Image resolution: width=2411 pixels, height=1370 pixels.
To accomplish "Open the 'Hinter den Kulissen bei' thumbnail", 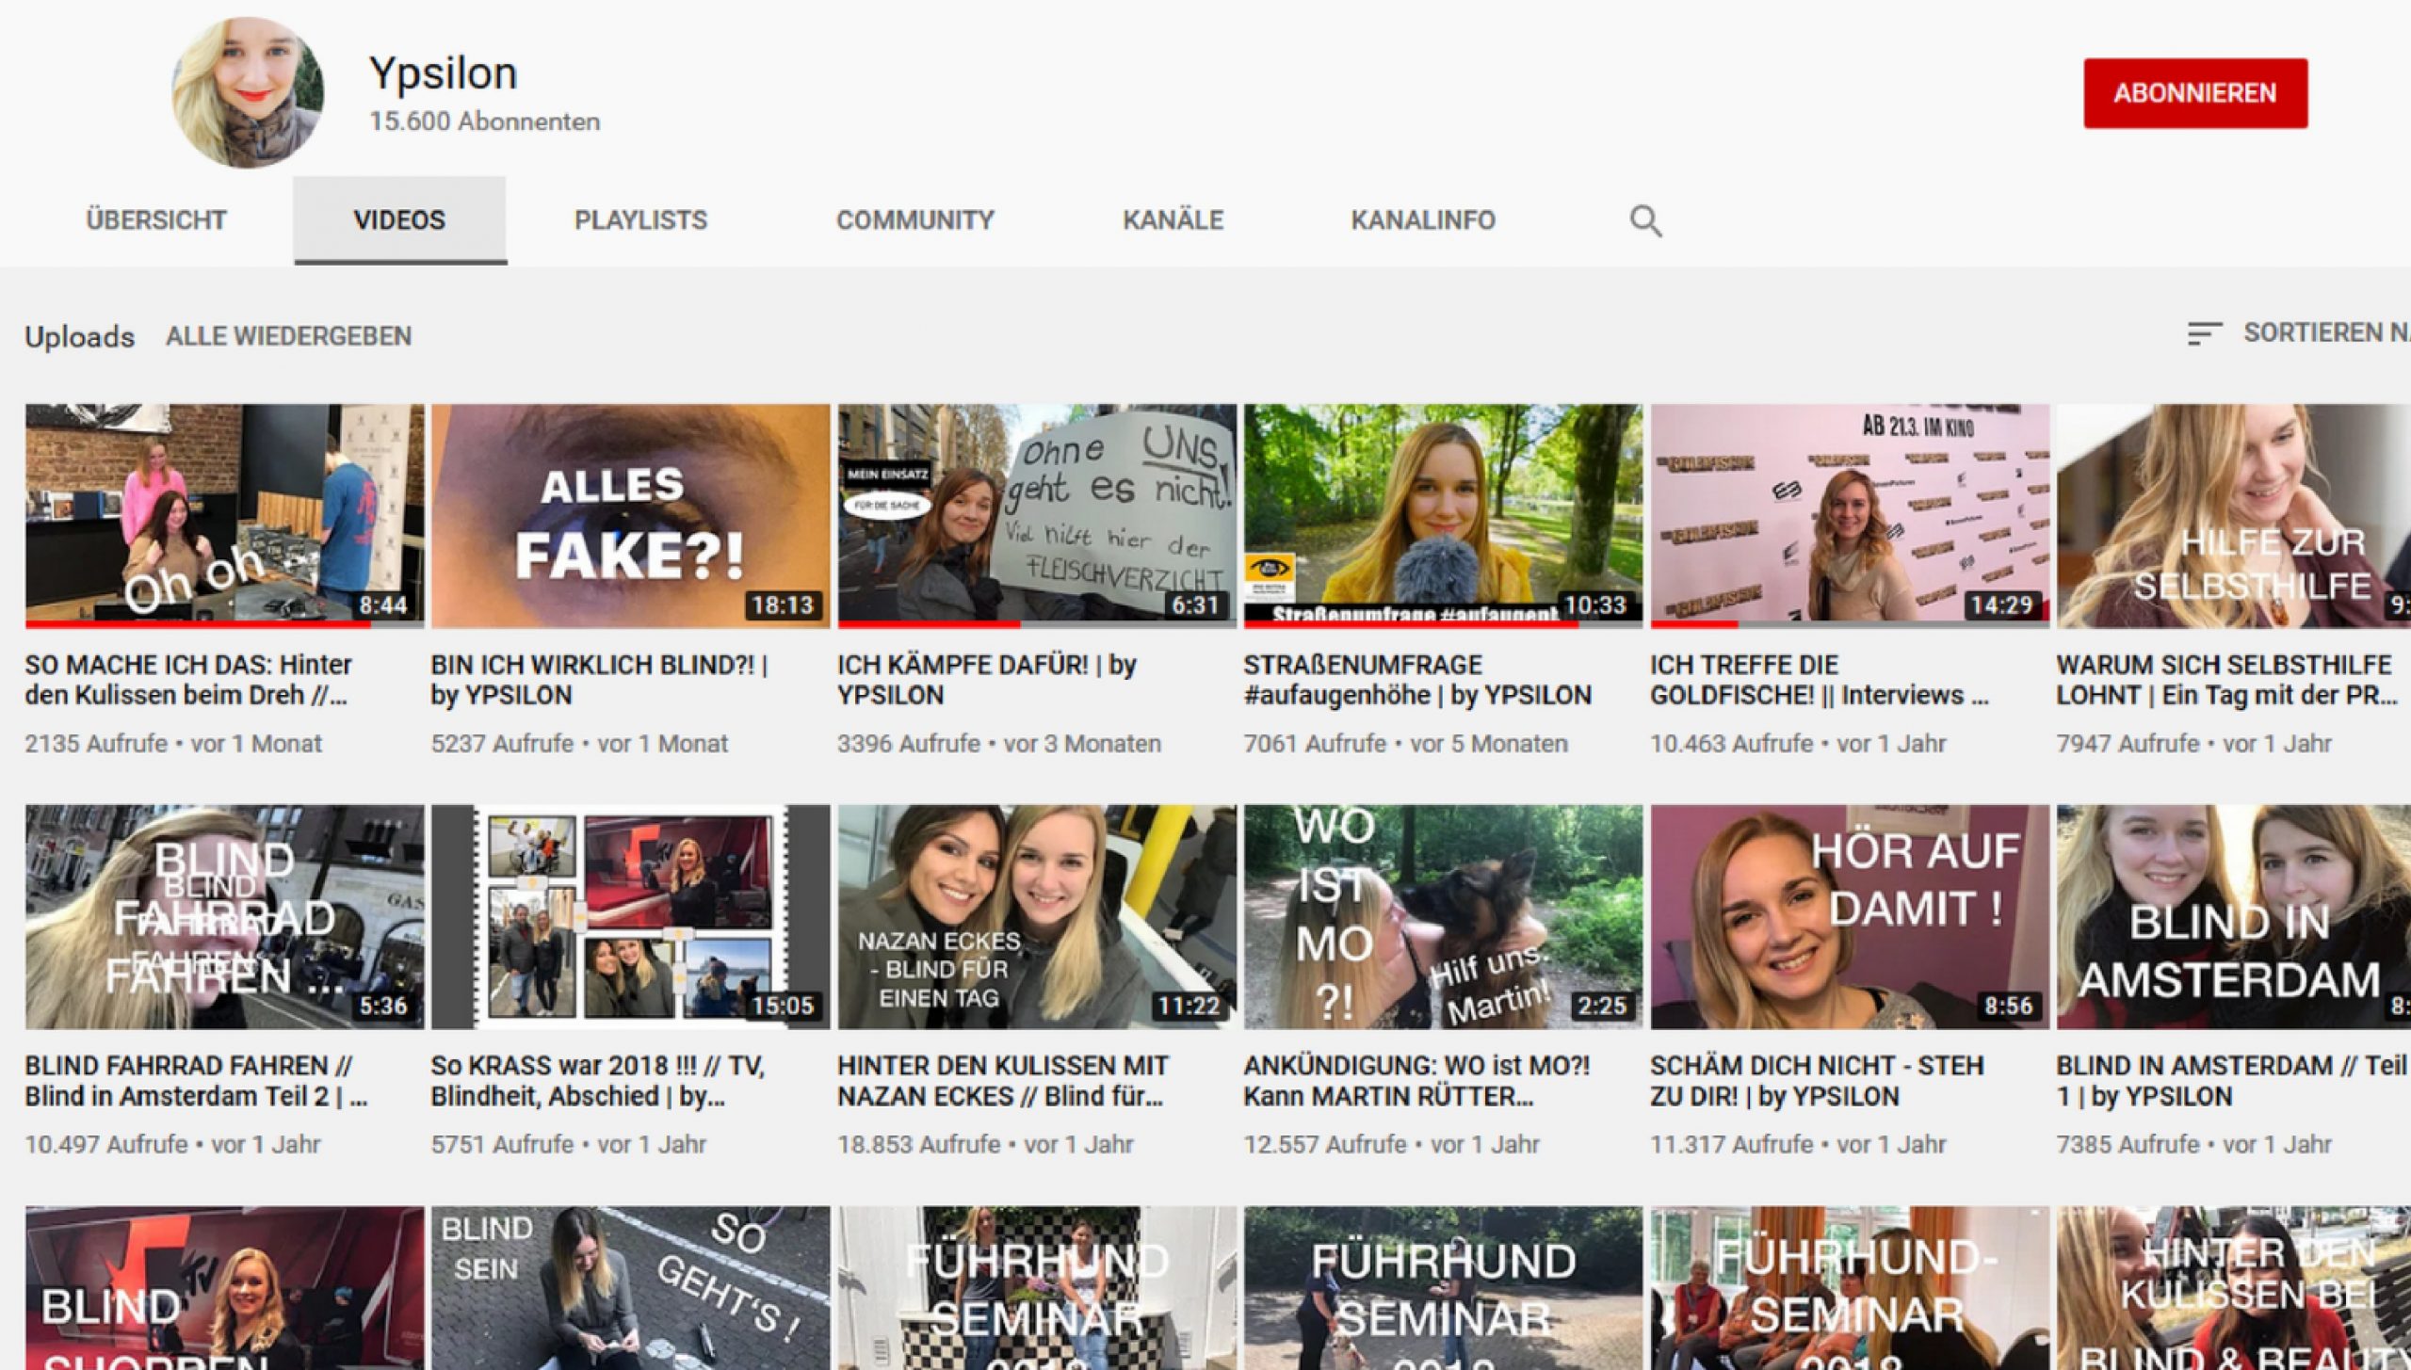I will (2234, 1288).
